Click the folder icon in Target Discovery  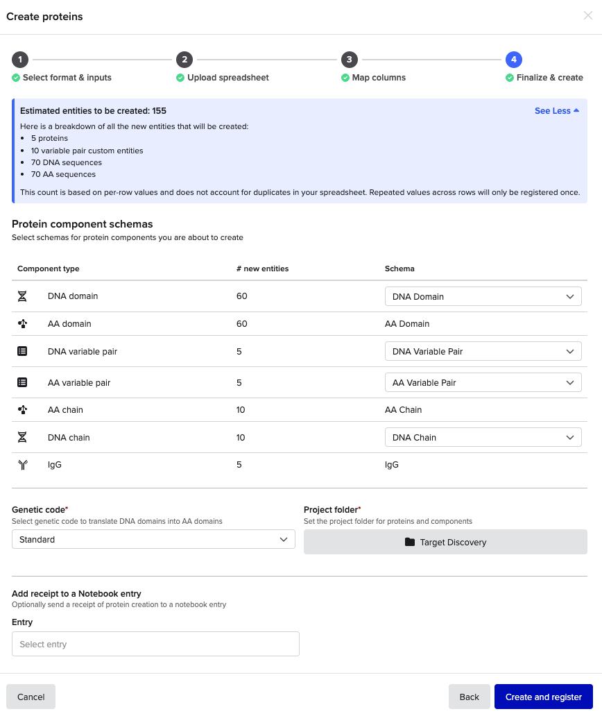[x=410, y=542]
